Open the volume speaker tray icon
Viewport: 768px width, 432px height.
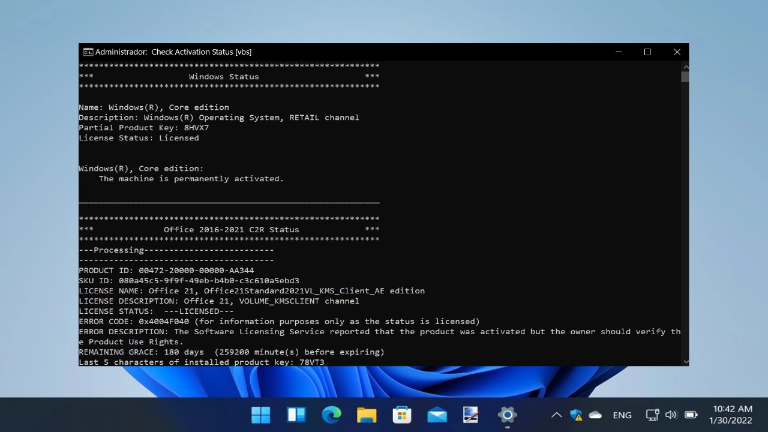pyautogui.click(x=671, y=415)
